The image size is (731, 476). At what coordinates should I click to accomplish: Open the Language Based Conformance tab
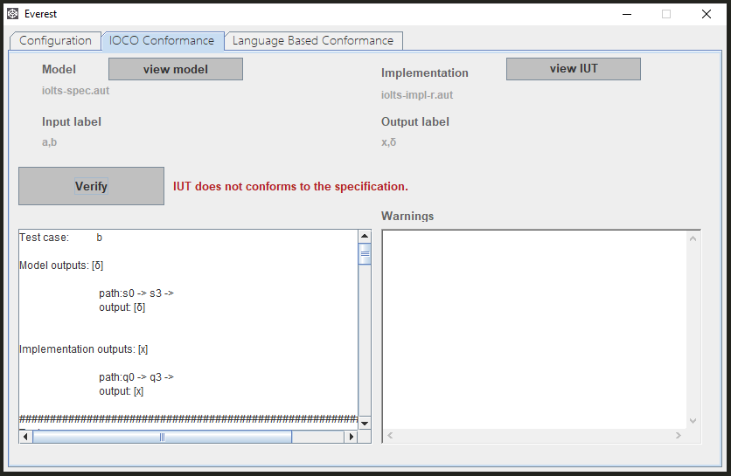click(313, 41)
